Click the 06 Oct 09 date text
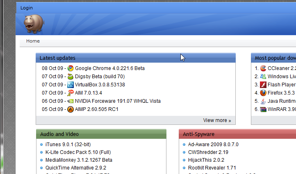The width and height of the screenshot is (296, 174). click(x=52, y=101)
